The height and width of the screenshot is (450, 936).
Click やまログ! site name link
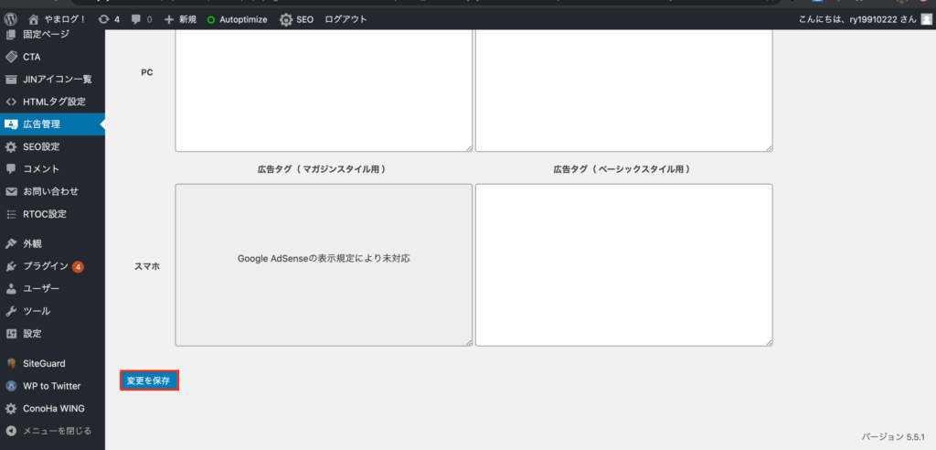(x=66, y=20)
